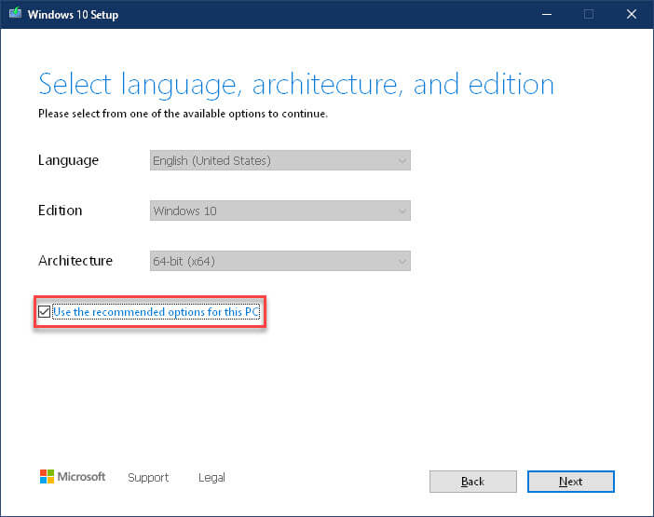Go to the Next setup step
Screen dimensions: 654x517
pos(570,482)
